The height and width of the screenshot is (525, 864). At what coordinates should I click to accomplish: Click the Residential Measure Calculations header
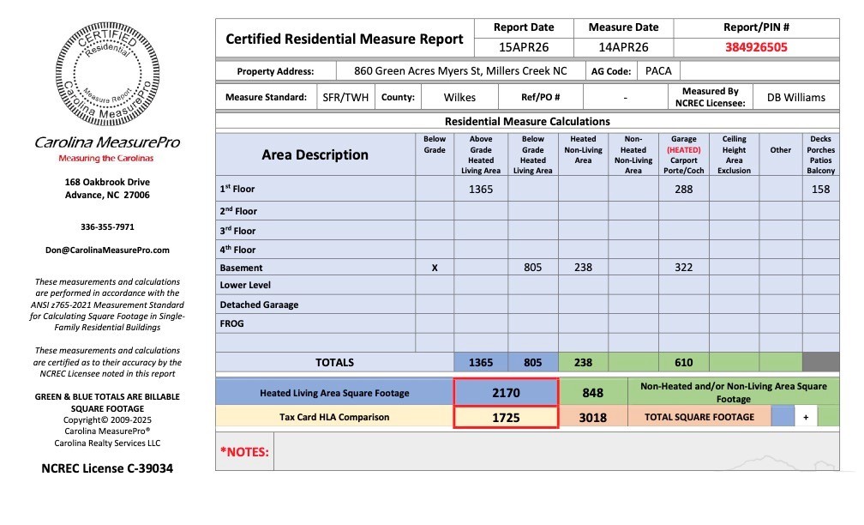click(x=527, y=122)
